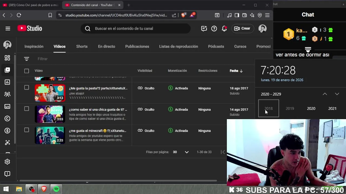Open the Subtitles icon in the sidebar
Viewport: 346px width, 194px height.
coord(7,106)
